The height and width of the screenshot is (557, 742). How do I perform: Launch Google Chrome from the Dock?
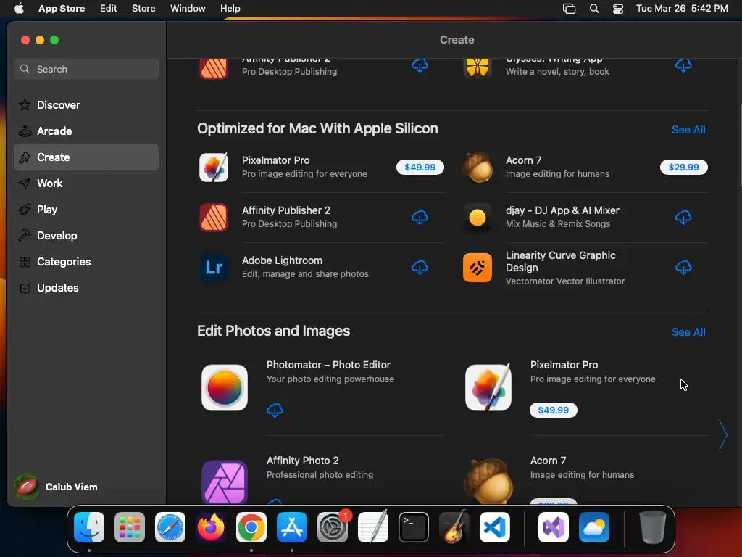(x=251, y=527)
